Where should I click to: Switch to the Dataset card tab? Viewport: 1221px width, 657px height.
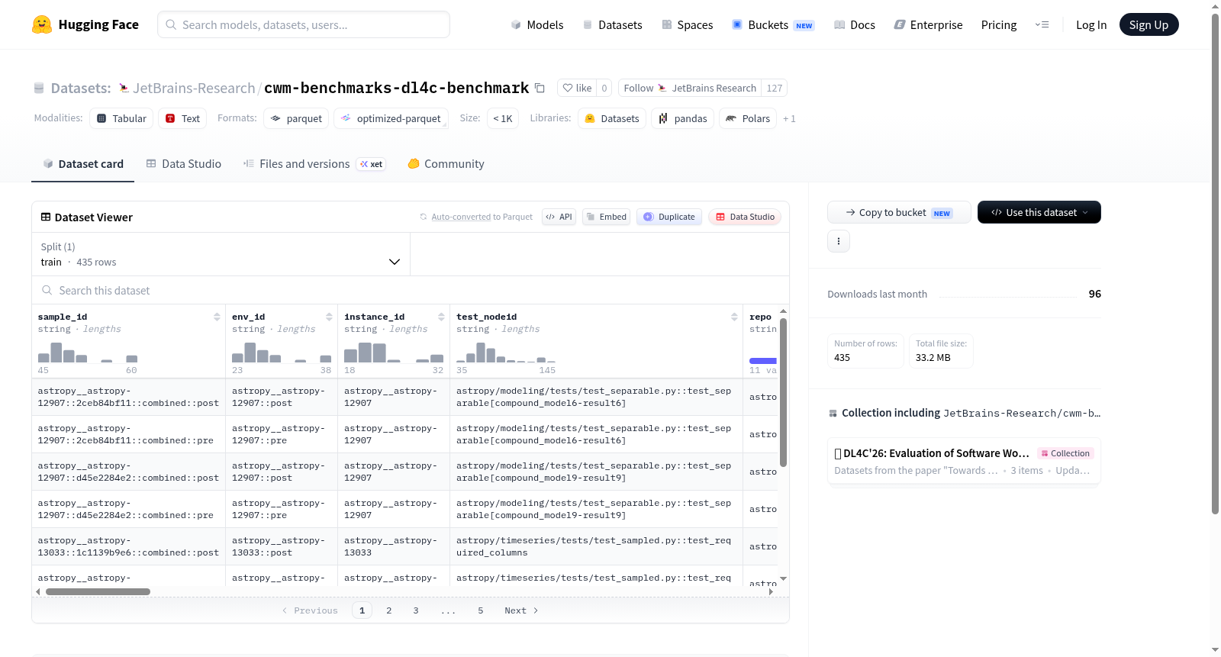[82, 163]
